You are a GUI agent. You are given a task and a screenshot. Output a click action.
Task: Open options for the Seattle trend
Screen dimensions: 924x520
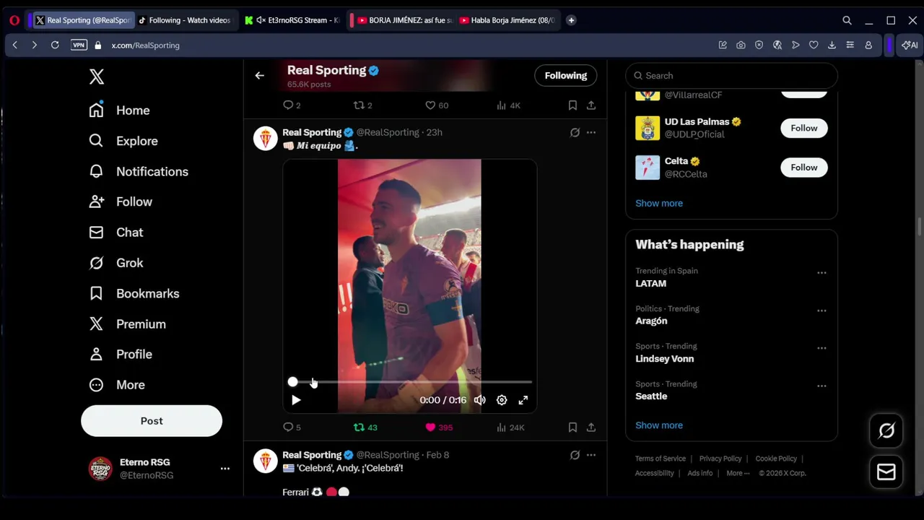point(821,386)
